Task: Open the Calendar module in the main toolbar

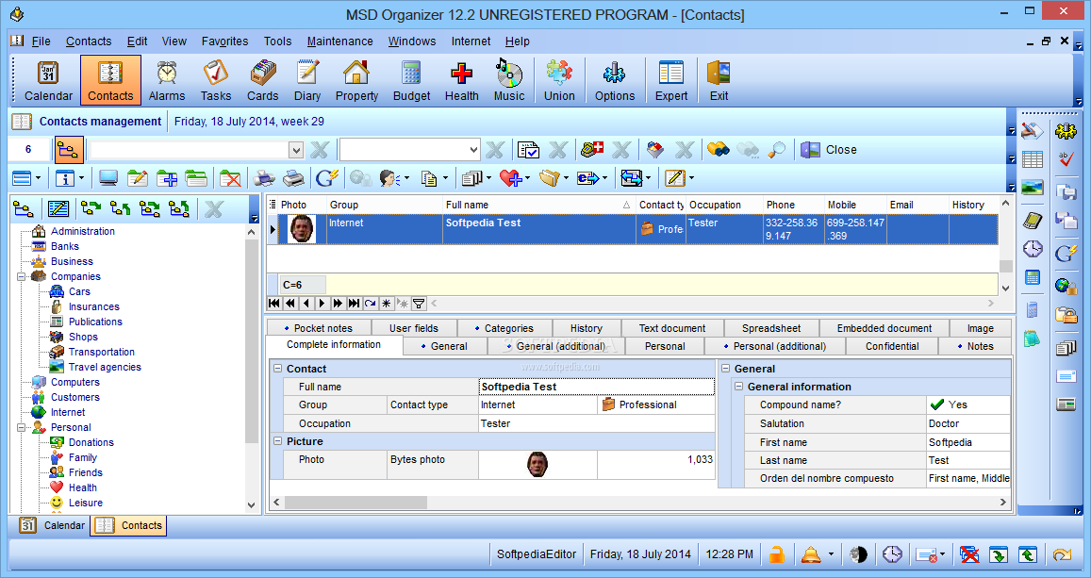Action: [48, 81]
